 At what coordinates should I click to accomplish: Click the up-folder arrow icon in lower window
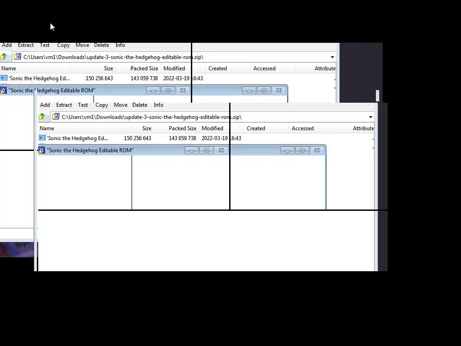click(x=42, y=117)
